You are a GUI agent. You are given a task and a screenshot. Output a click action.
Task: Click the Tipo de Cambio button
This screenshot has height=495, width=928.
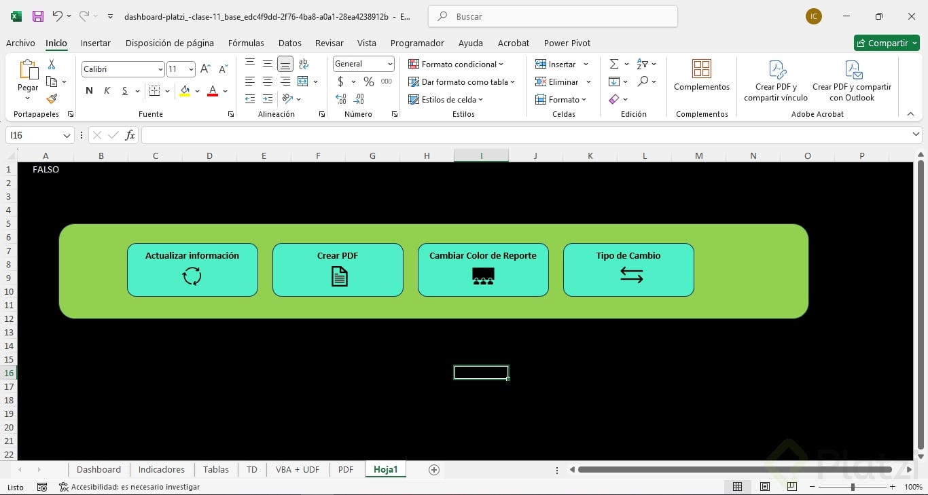click(628, 270)
